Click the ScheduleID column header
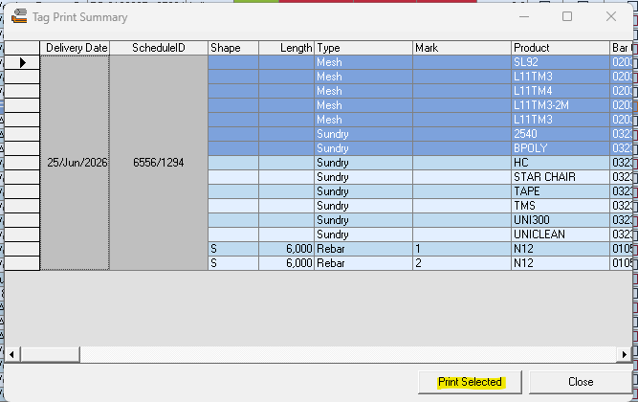 159,48
